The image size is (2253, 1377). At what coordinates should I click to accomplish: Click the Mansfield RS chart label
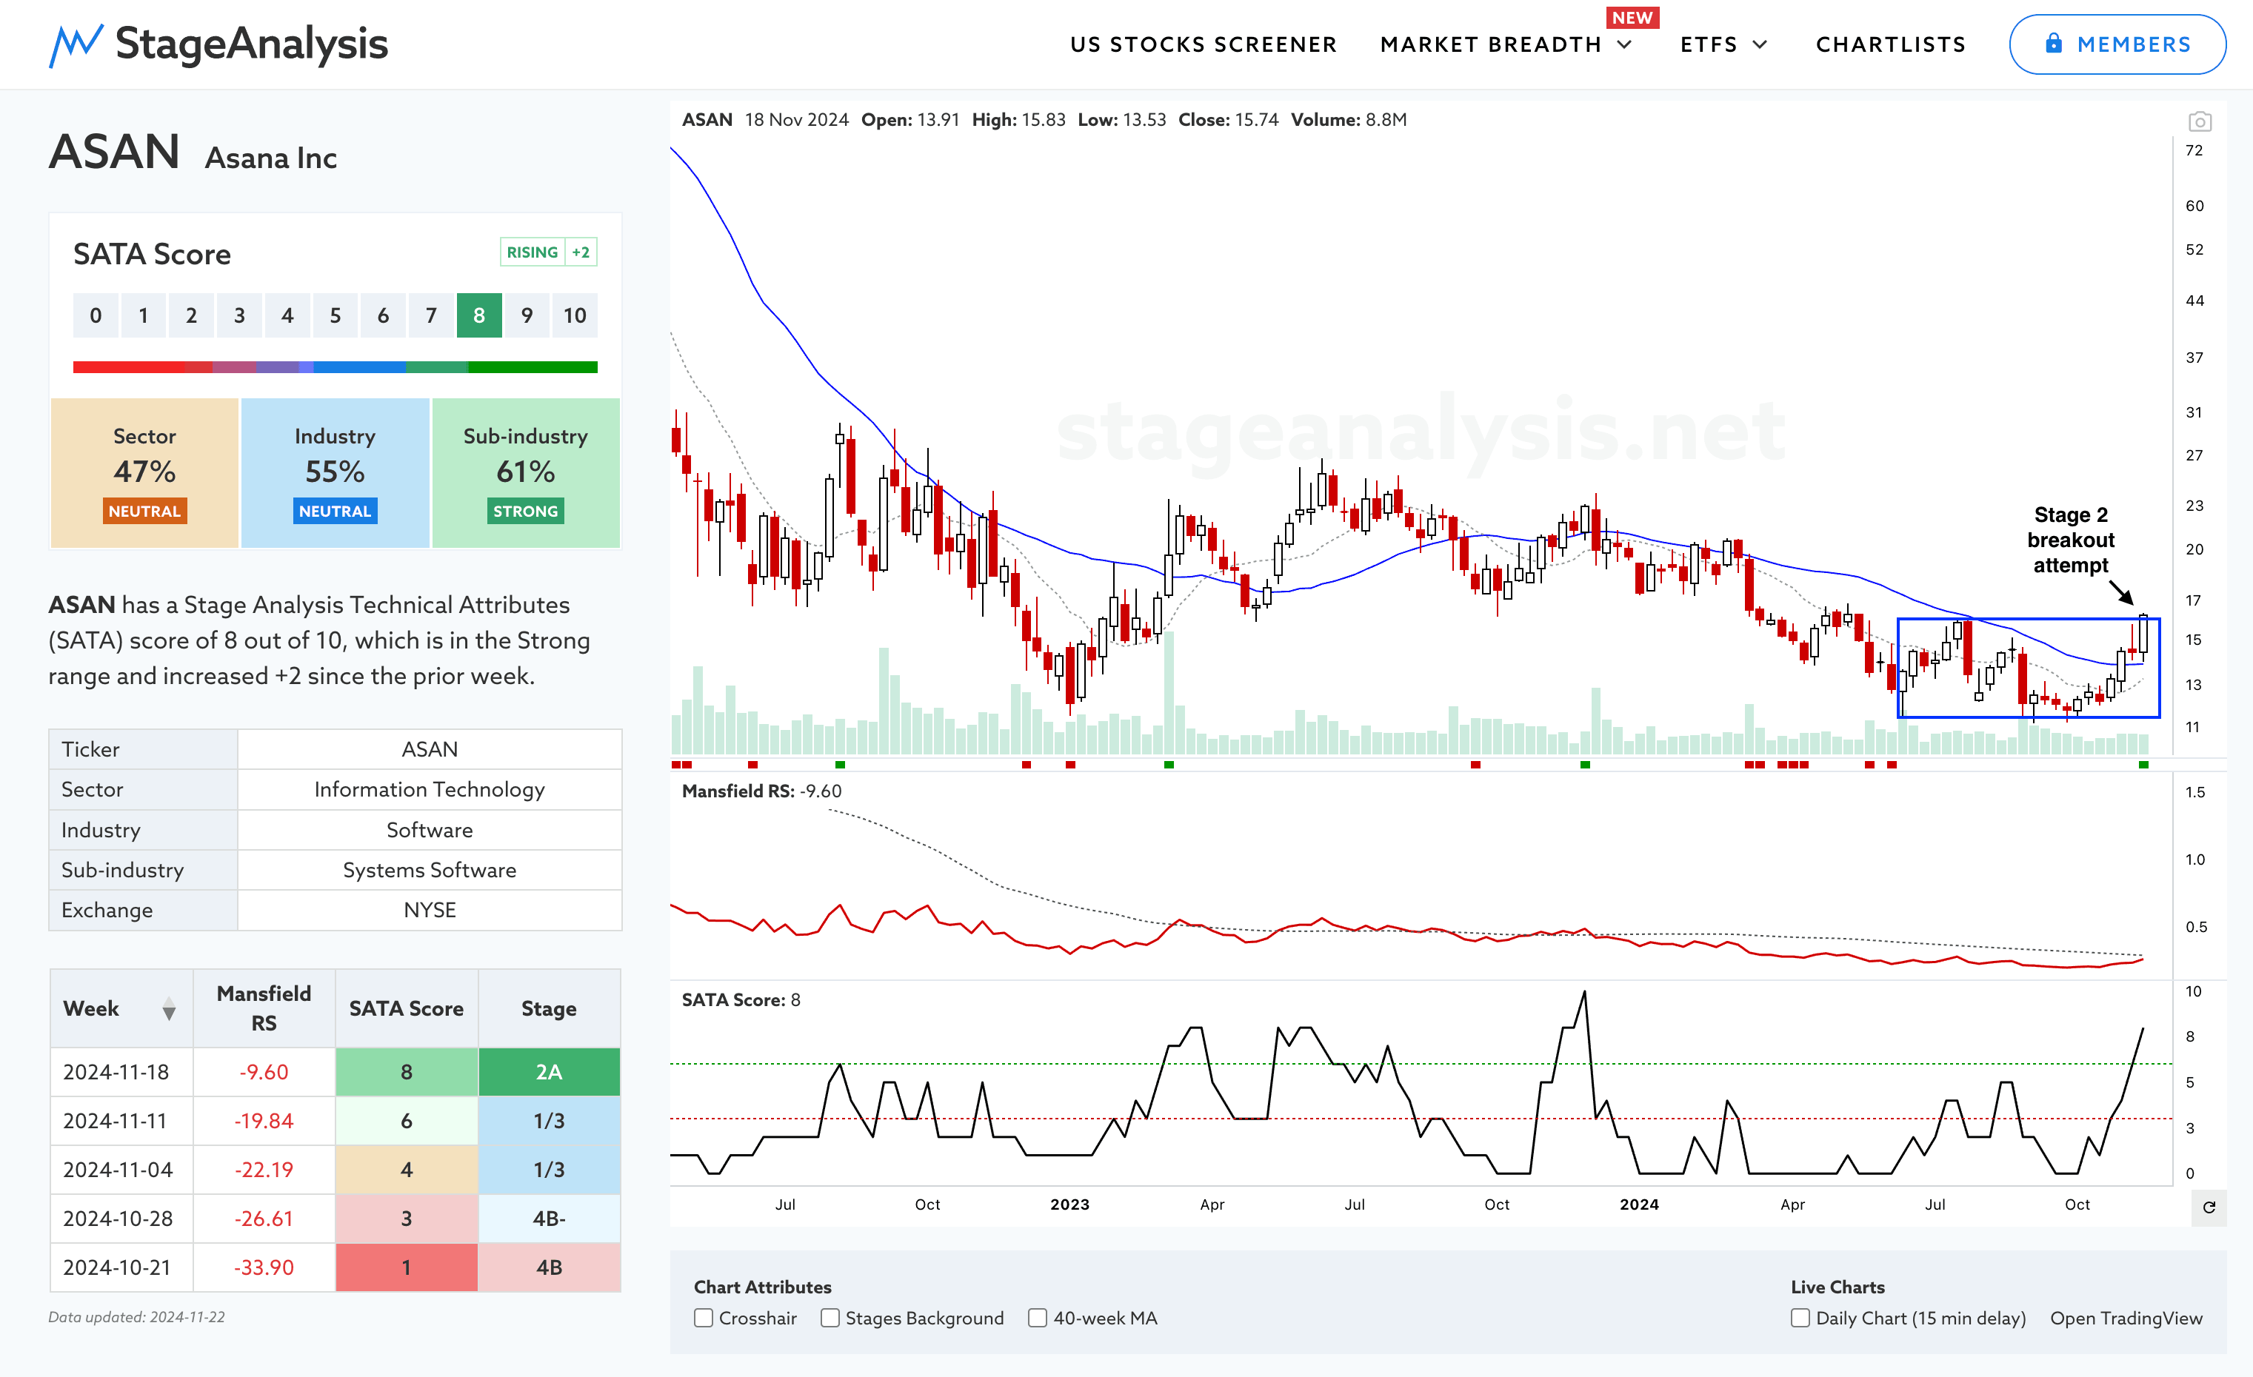(761, 791)
